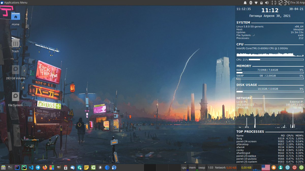The image size is (305, 171).
Task: Click the swap monitor in the bottom panel
Action: point(202,167)
